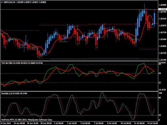
Task: Click the 30 Jun 00:00 time label
Action: [46, 123]
